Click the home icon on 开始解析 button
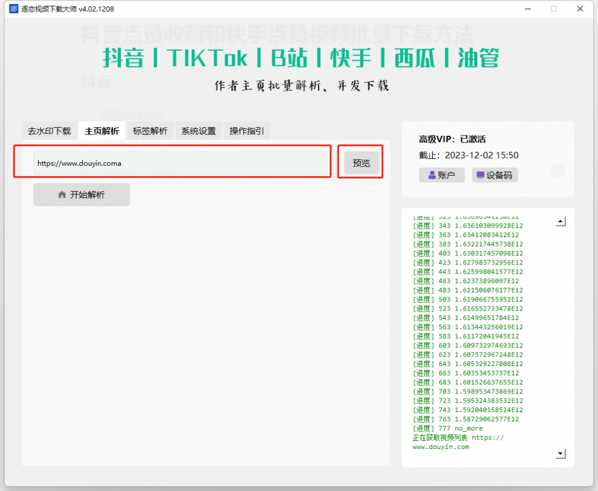 pyautogui.click(x=62, y=195)
